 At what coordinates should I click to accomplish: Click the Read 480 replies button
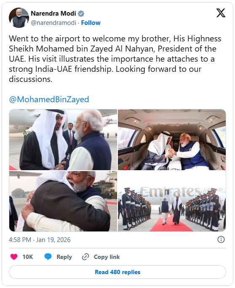[x=117, y=272]
